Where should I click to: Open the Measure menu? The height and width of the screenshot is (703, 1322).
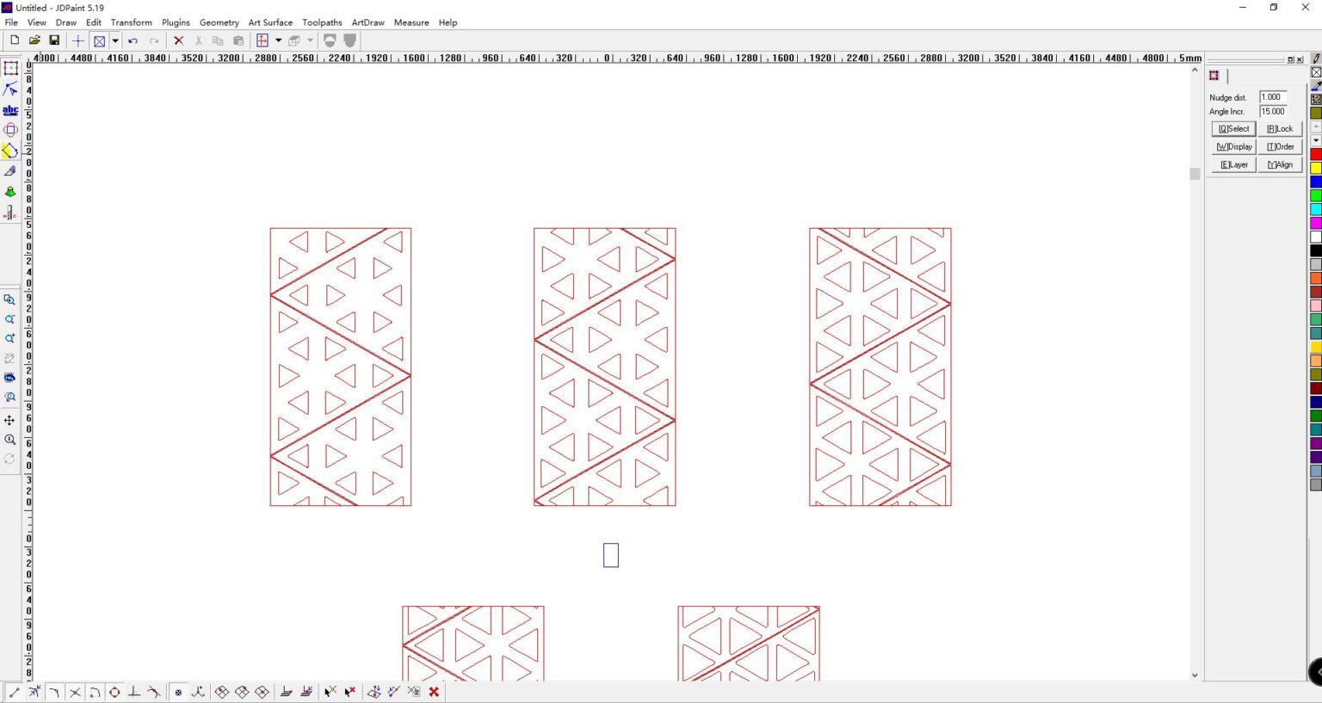[411, 22]
